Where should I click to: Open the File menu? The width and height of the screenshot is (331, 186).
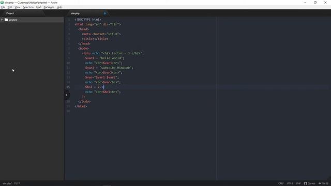3,7
